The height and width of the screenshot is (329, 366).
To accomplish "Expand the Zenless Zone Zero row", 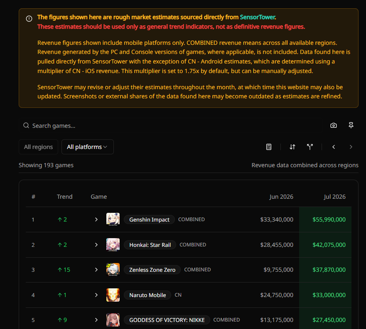I will [x=96, y=270].
